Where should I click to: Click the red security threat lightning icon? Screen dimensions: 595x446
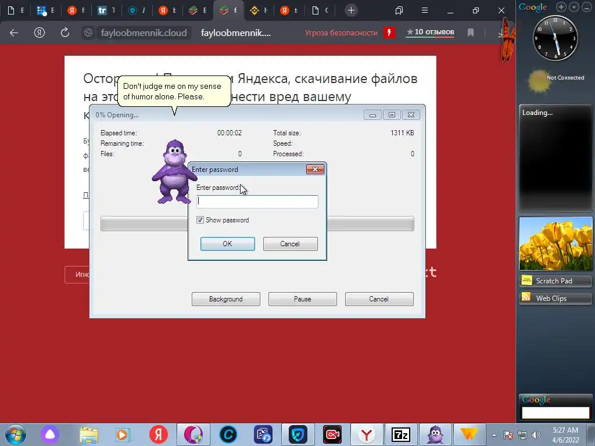pyautogui.click(x=389, y=33)
